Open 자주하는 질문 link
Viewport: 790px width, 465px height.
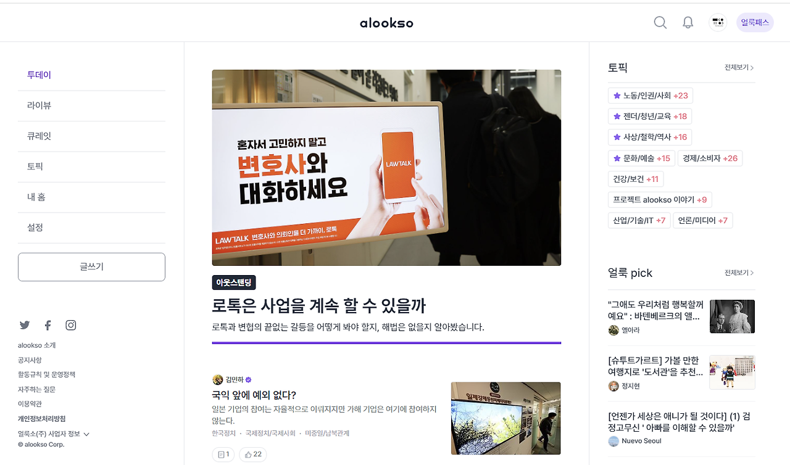(x=36, y=390)
